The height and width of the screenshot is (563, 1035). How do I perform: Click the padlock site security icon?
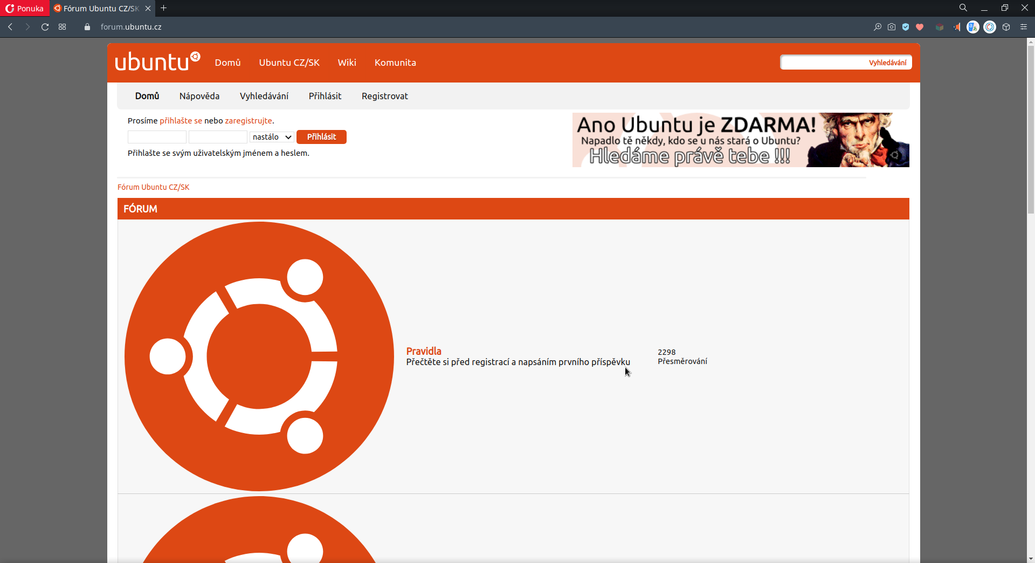pyautogui.click(x=87, y=27)
